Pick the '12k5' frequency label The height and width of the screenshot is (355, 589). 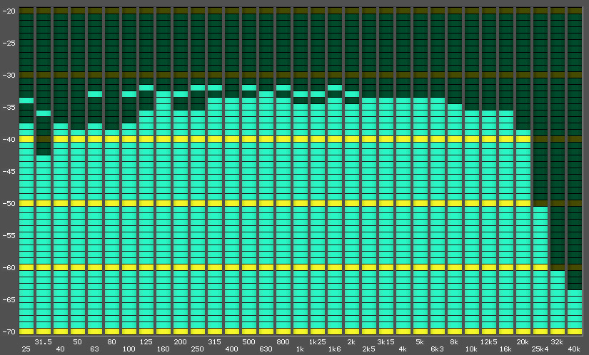pyautogui.click(x=489, y=342)
